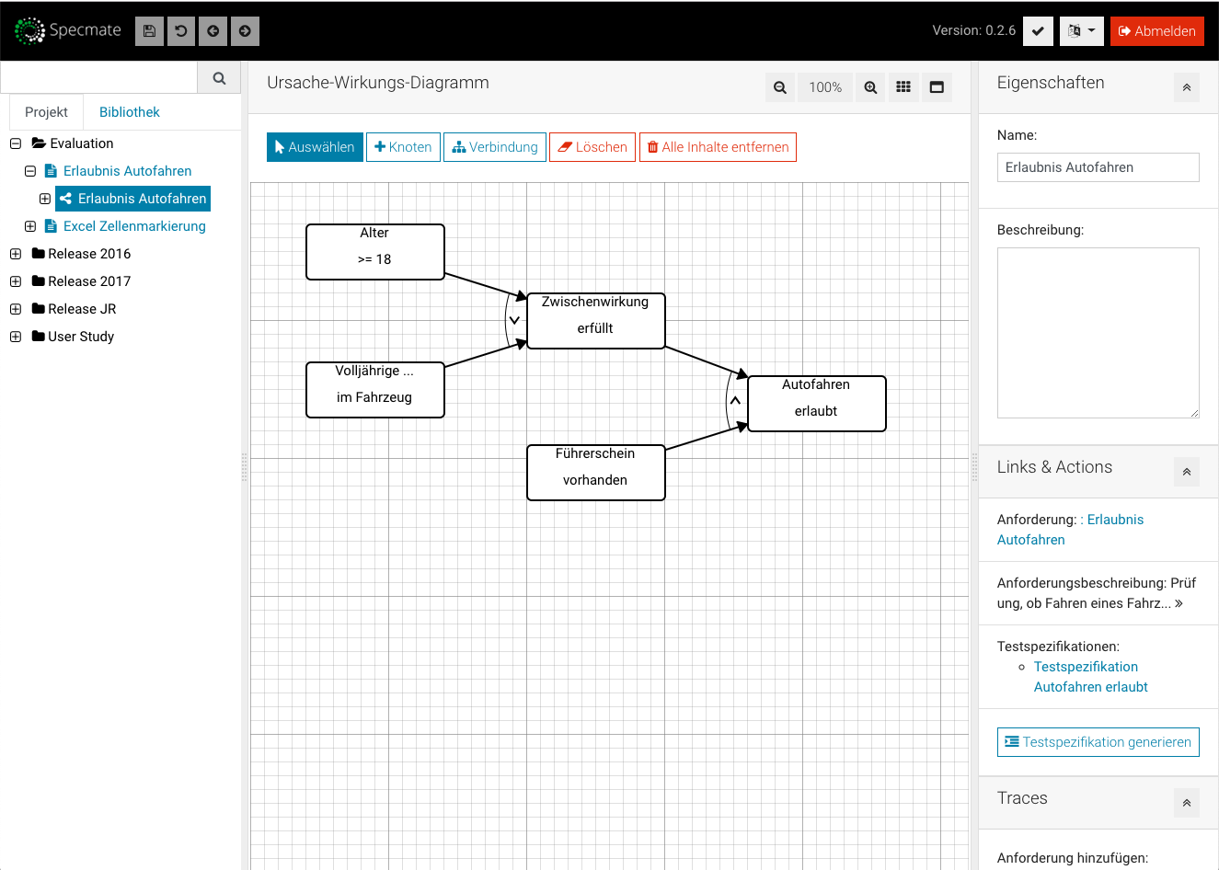
Task: Collapse the Eigenschaften panel
Action: (1186, 87)
